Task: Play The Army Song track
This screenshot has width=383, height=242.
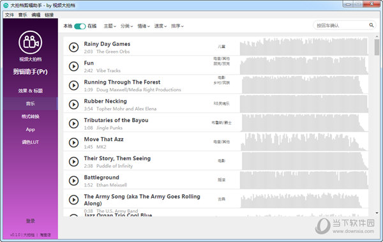Action: click(73, 200)
